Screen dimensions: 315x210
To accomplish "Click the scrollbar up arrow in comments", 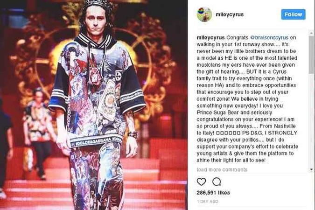I will pos(311,33).
